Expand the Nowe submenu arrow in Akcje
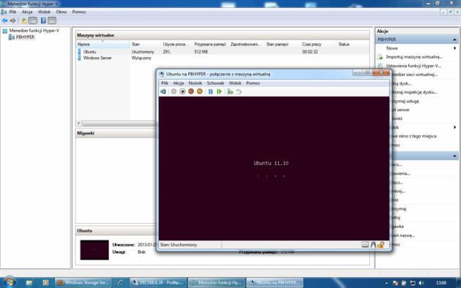This screenshot has height=288, width=461. (x=454, y=48)
